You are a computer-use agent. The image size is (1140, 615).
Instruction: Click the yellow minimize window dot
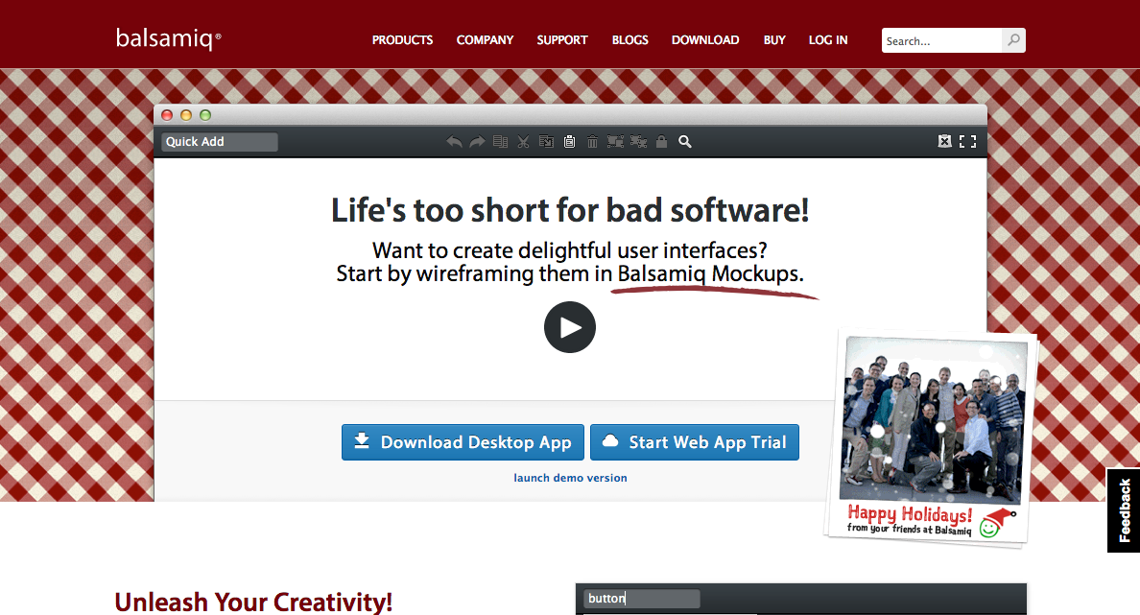coord(186,115)
